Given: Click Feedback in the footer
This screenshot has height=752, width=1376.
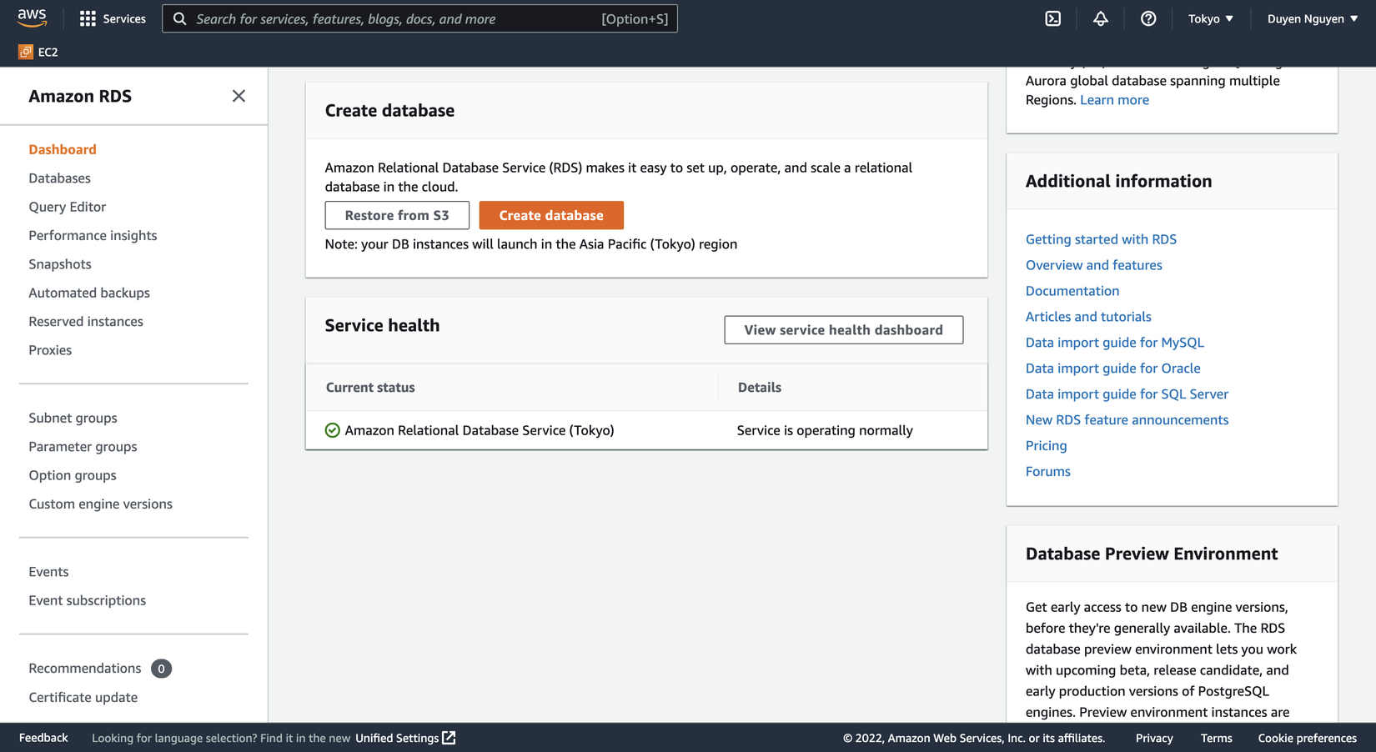Looking at the screenshot, I should [x=43, y=738].
